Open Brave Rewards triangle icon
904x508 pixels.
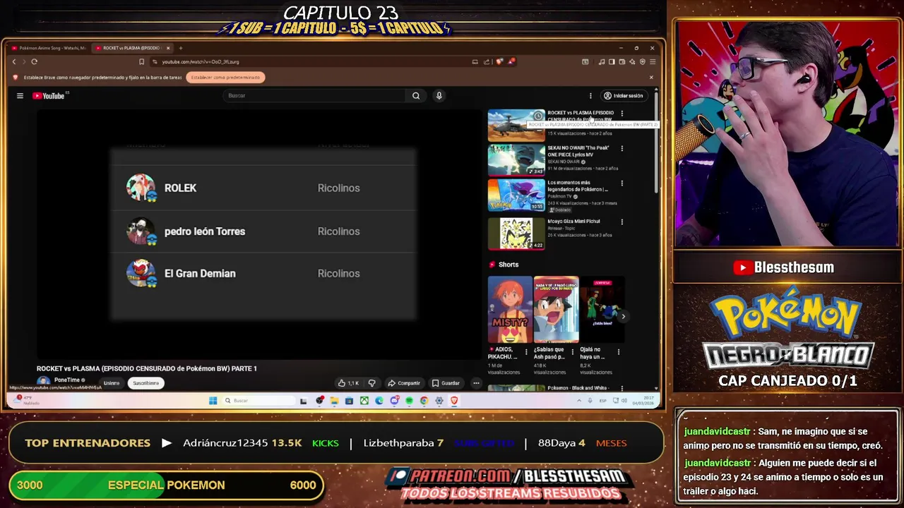[510, 61]
